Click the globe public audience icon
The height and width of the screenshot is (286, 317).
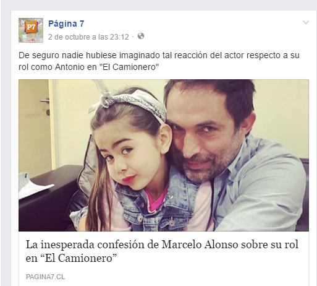tap(141, 36)
